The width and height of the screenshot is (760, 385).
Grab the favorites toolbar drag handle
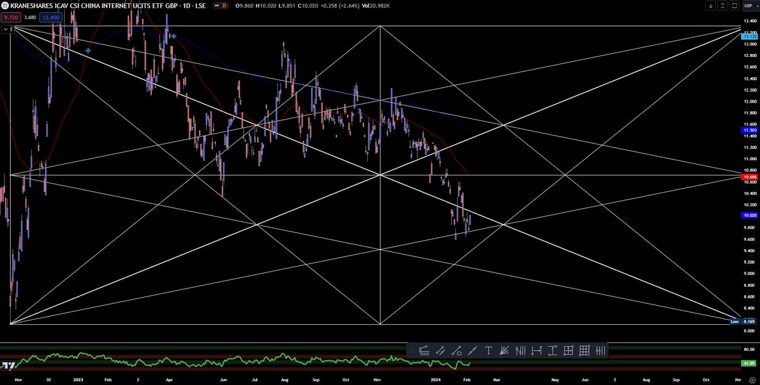point(412,350)
